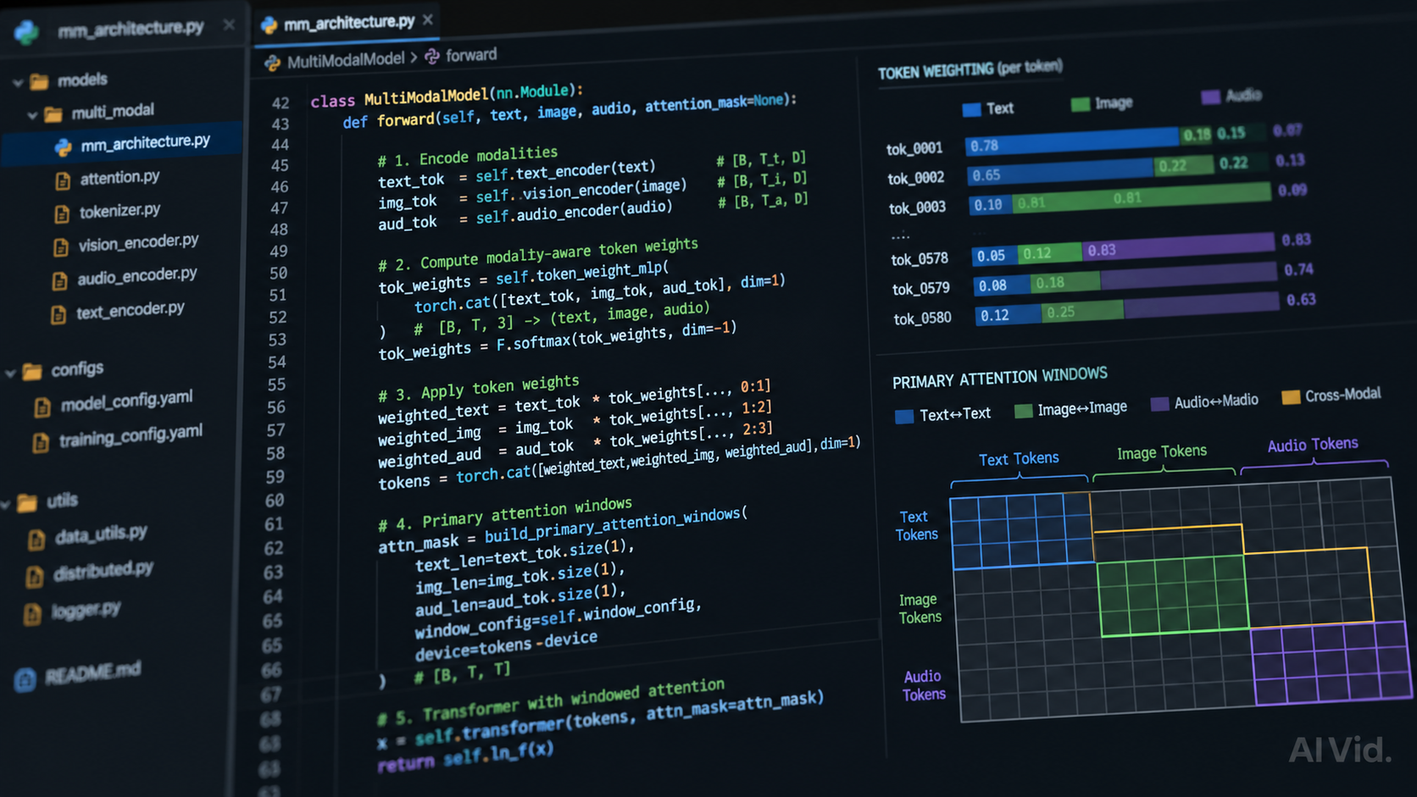Viewport: 1417px width, 797px height.
Task: Click the Python icon in the left mm_architecture.py tab
Action: pyautogui.click(x=26, y=32)
